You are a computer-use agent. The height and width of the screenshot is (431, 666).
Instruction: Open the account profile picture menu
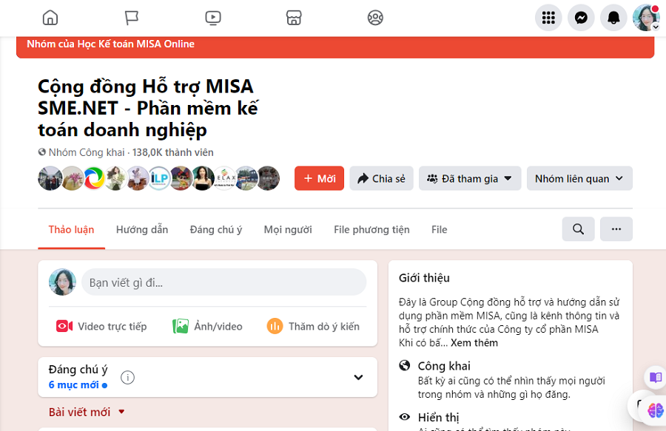[646, 18]
